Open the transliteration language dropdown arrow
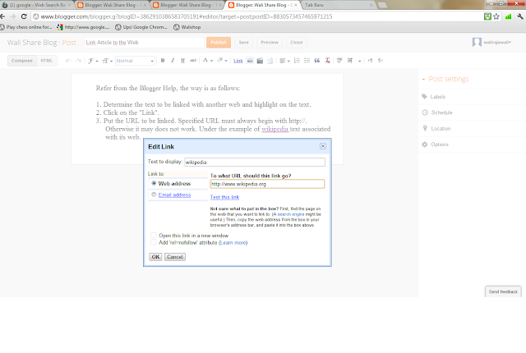 click(360, 61)
